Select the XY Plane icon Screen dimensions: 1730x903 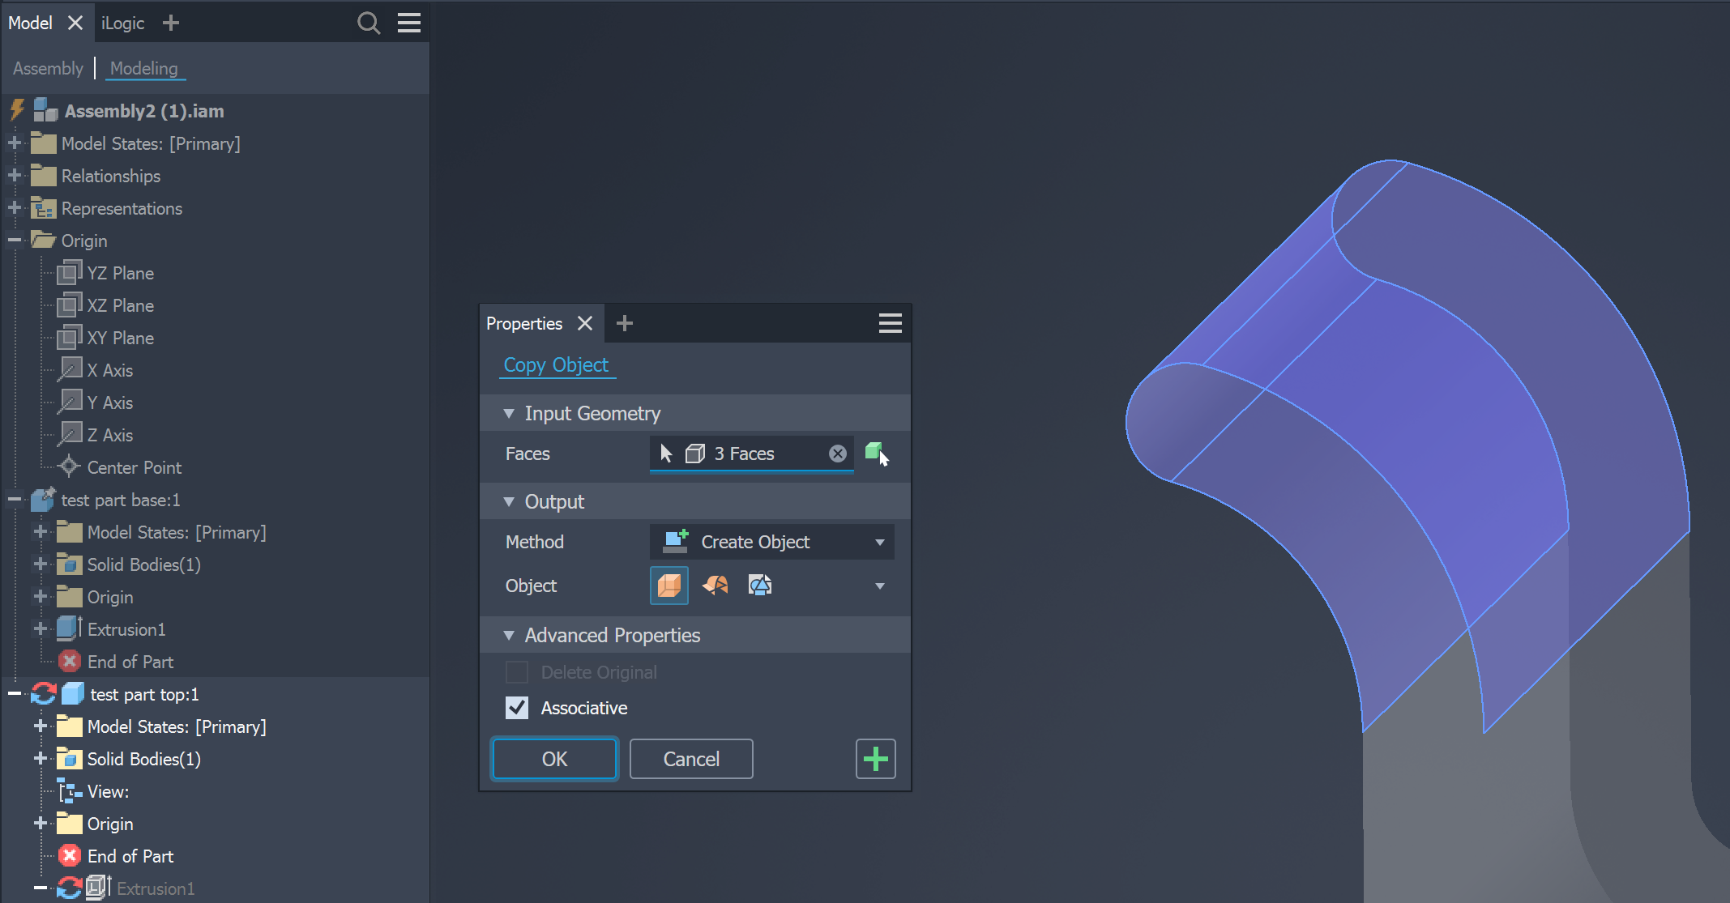point(70,338)
